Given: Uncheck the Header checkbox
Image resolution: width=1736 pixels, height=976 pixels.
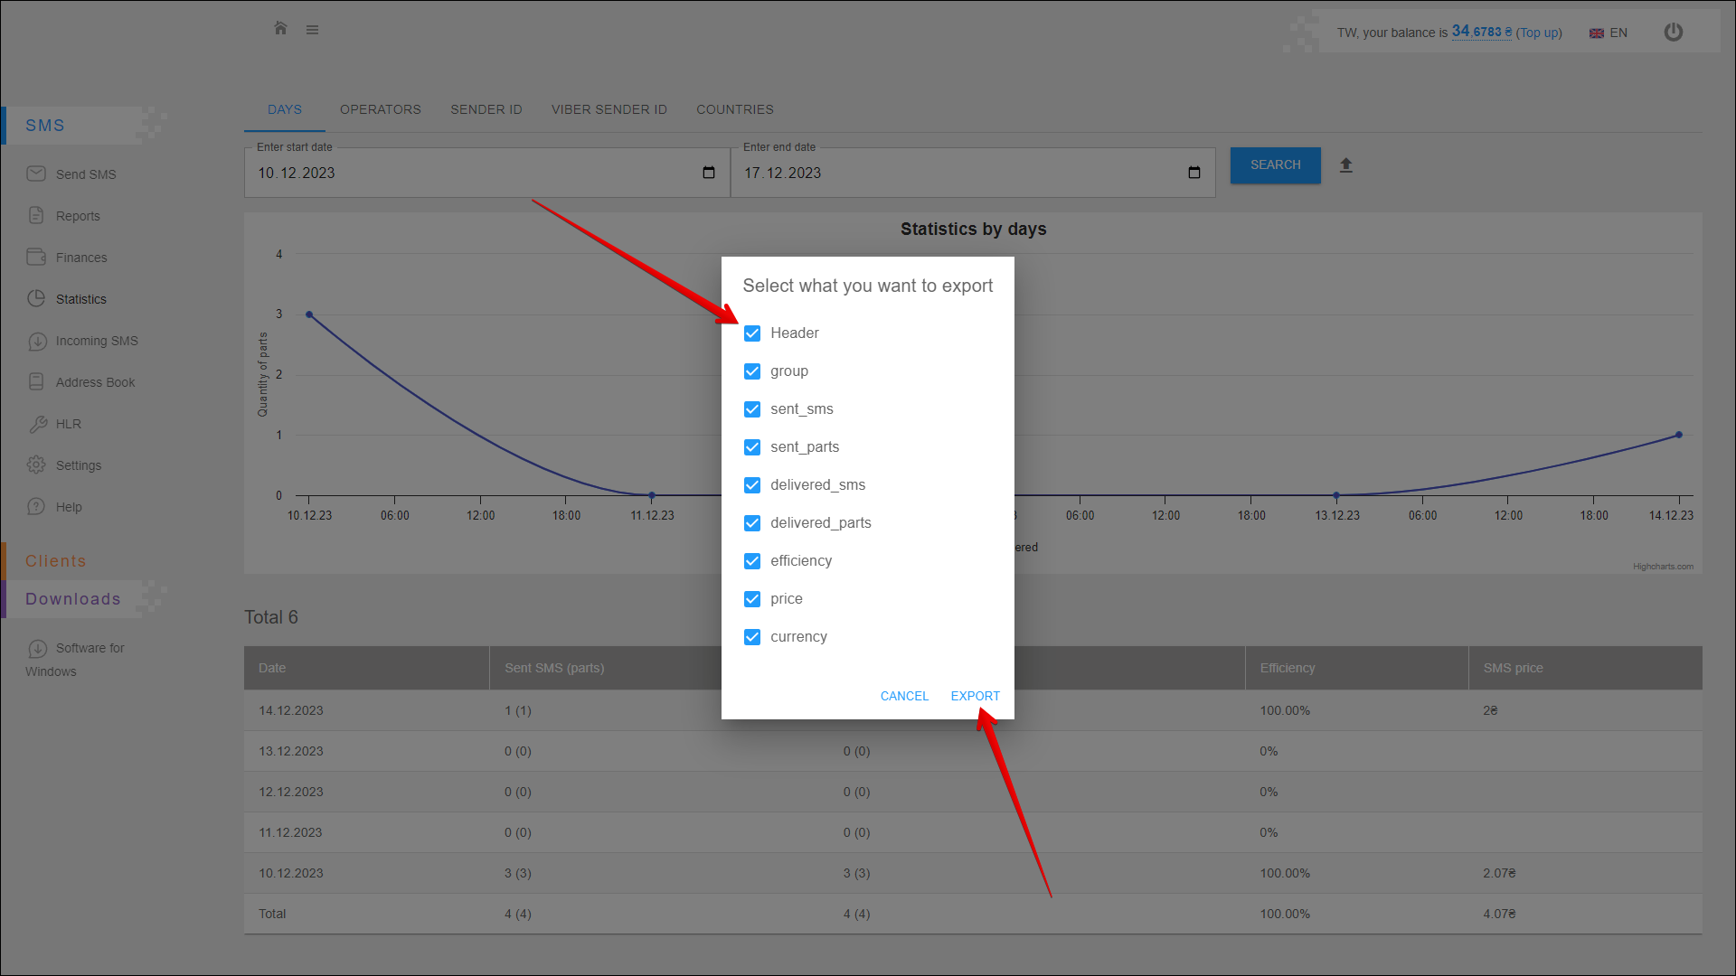Looking at the screenshot, I should 752,333.
